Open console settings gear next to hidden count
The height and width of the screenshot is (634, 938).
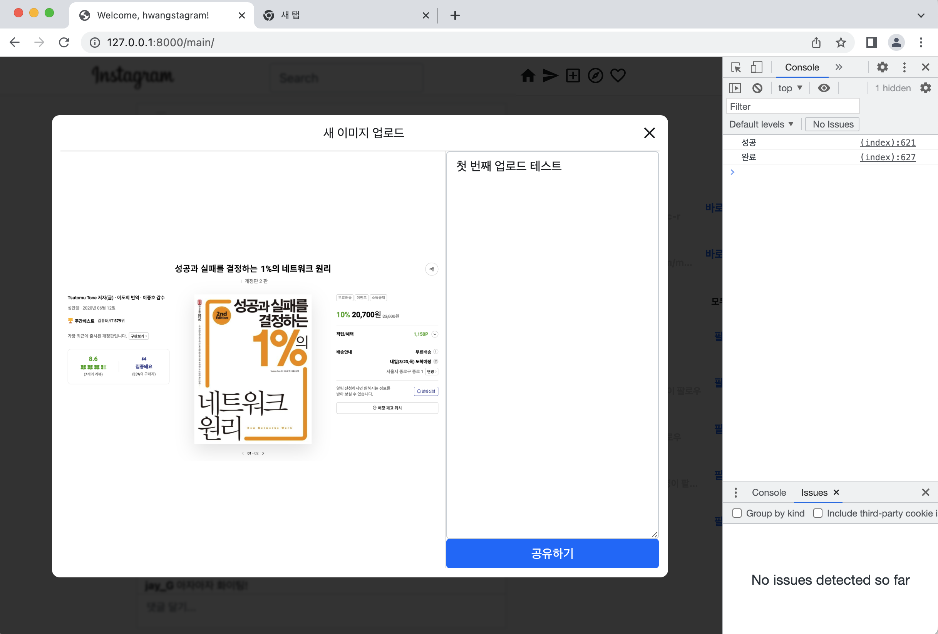(x=926, y=88)
